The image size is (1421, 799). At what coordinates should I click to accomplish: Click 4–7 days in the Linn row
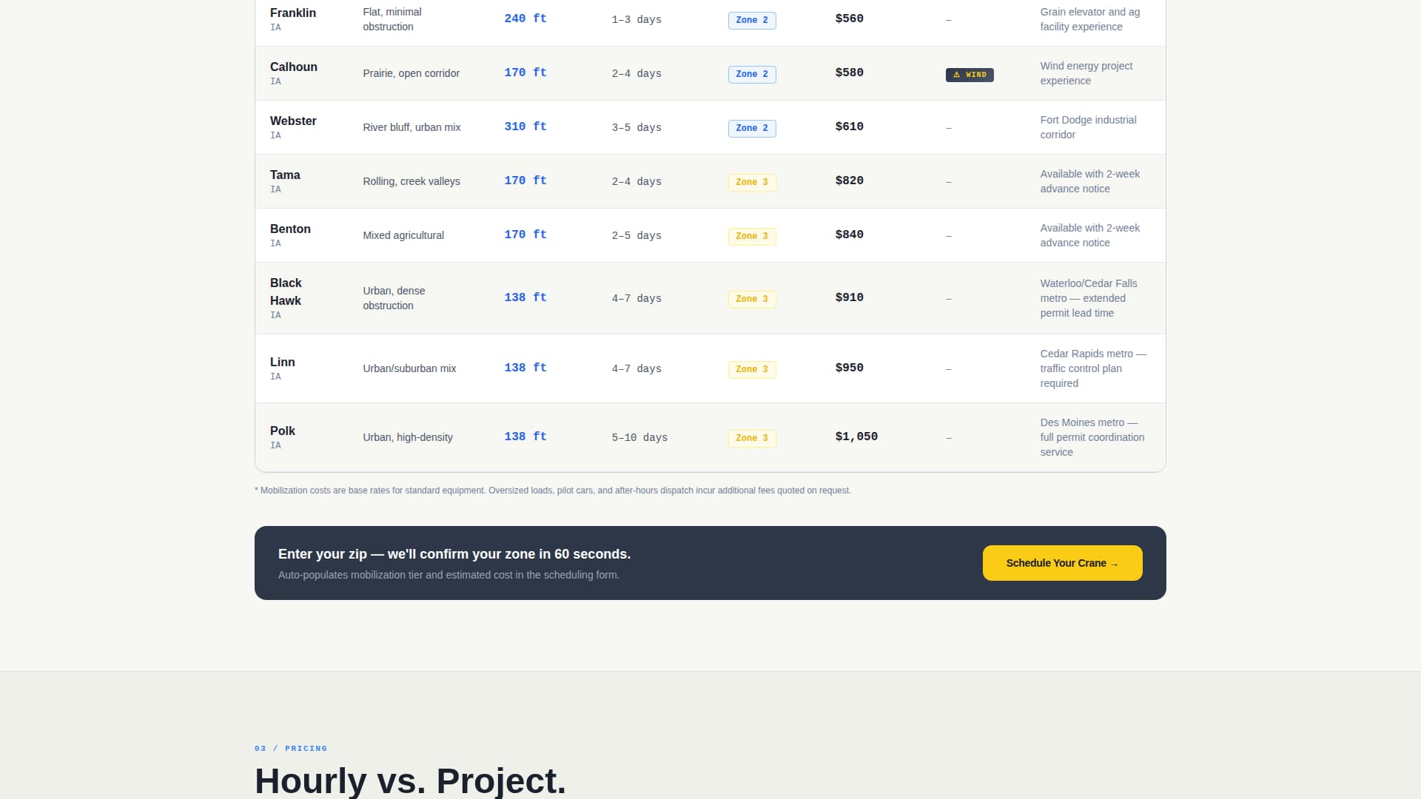click(x=636, y=369)
